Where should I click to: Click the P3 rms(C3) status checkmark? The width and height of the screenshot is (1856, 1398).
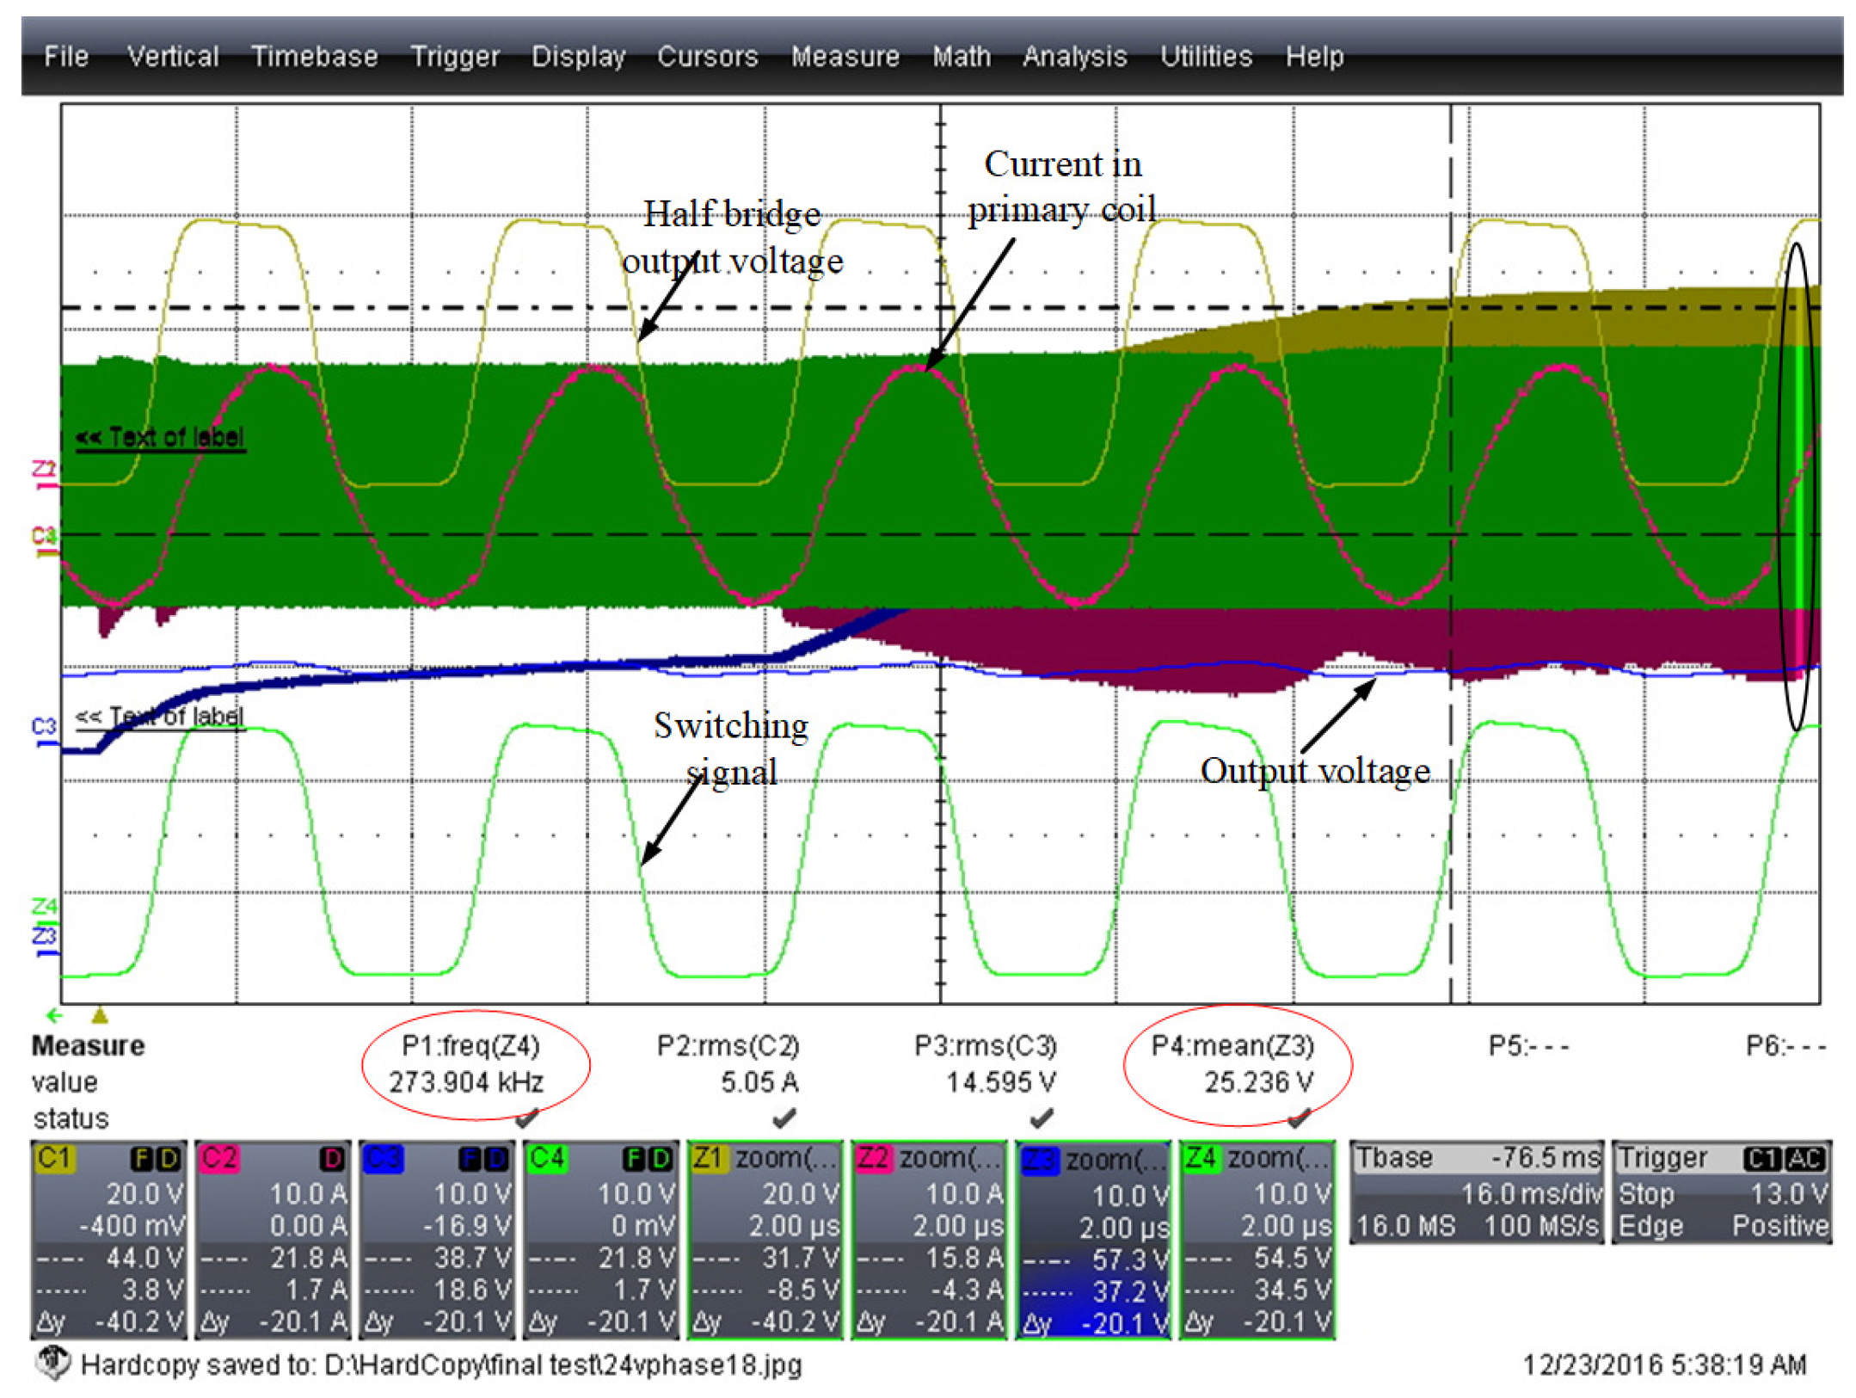pos(1041,1118)
